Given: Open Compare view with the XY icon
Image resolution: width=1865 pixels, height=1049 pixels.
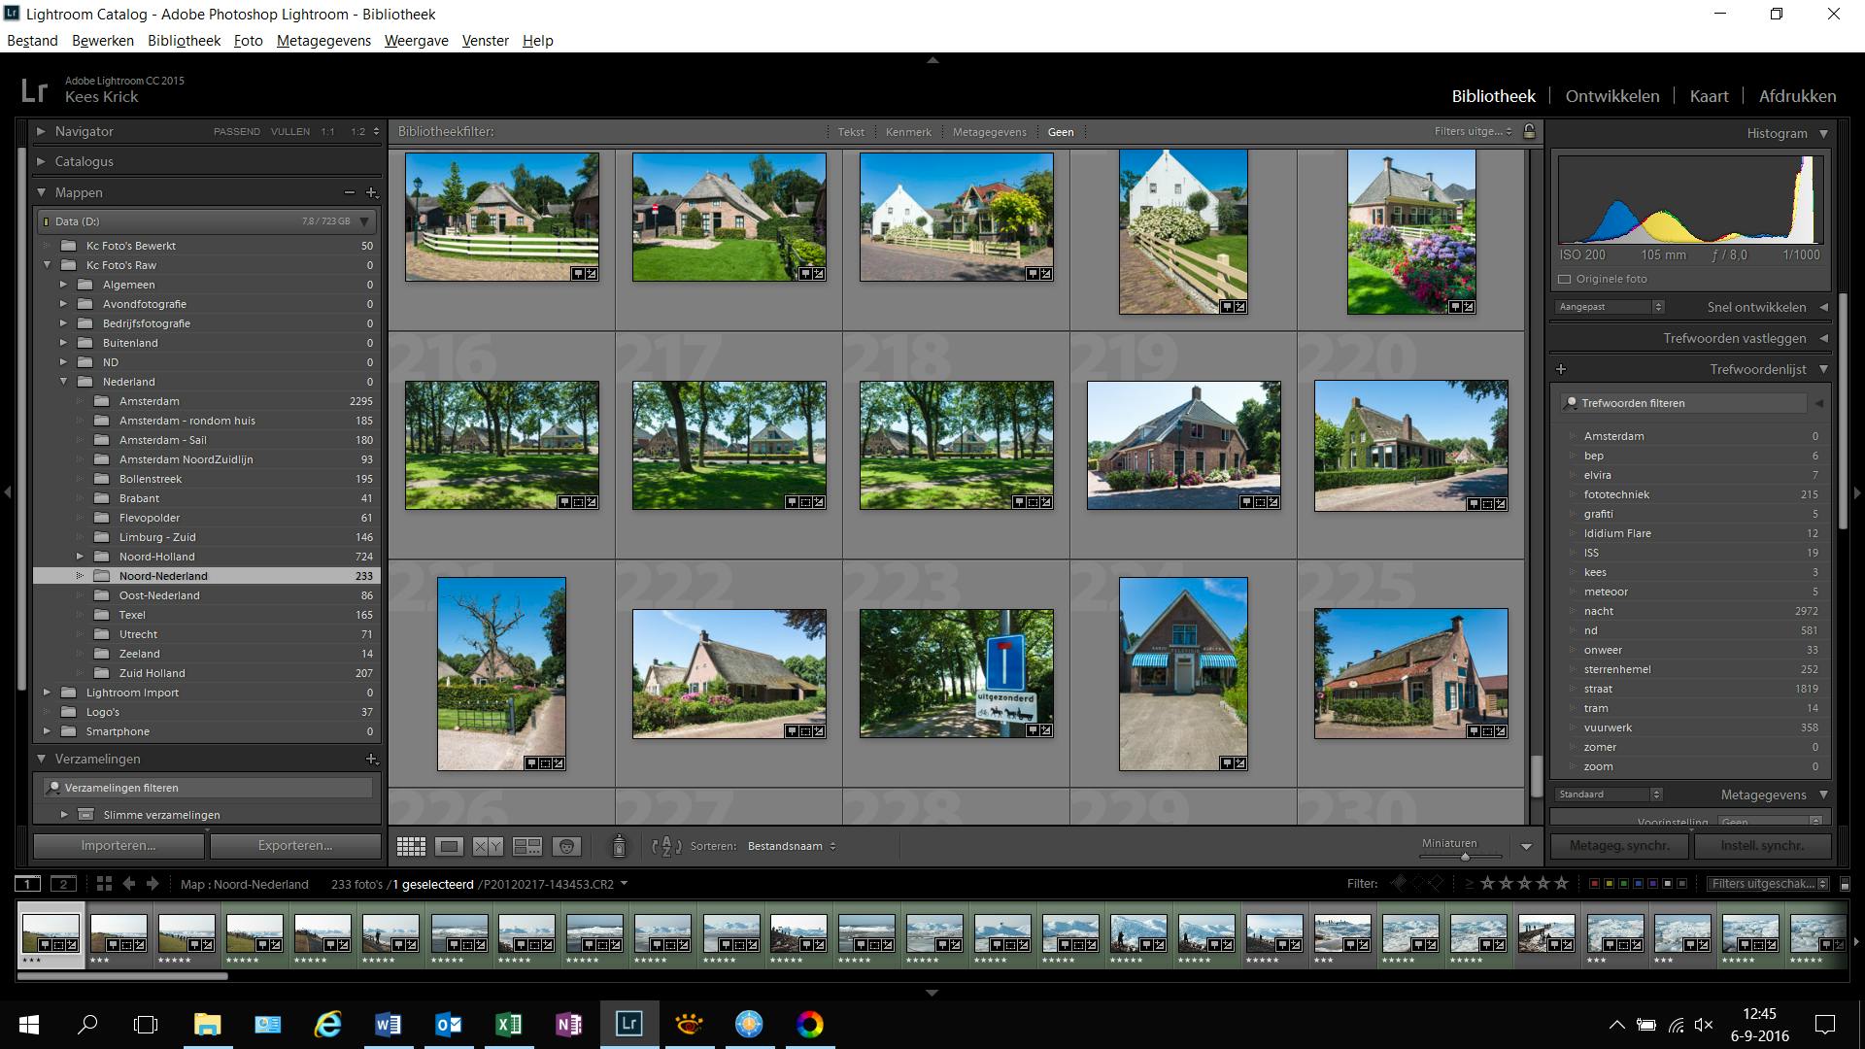Looking at the screenshot, I should coord(489,846).
